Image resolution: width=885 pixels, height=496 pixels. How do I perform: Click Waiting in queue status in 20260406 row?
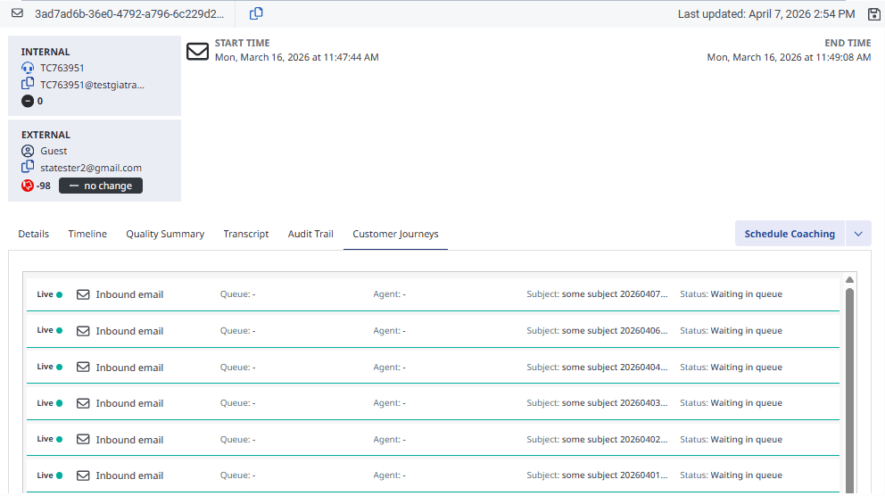[x=746, y=331]
